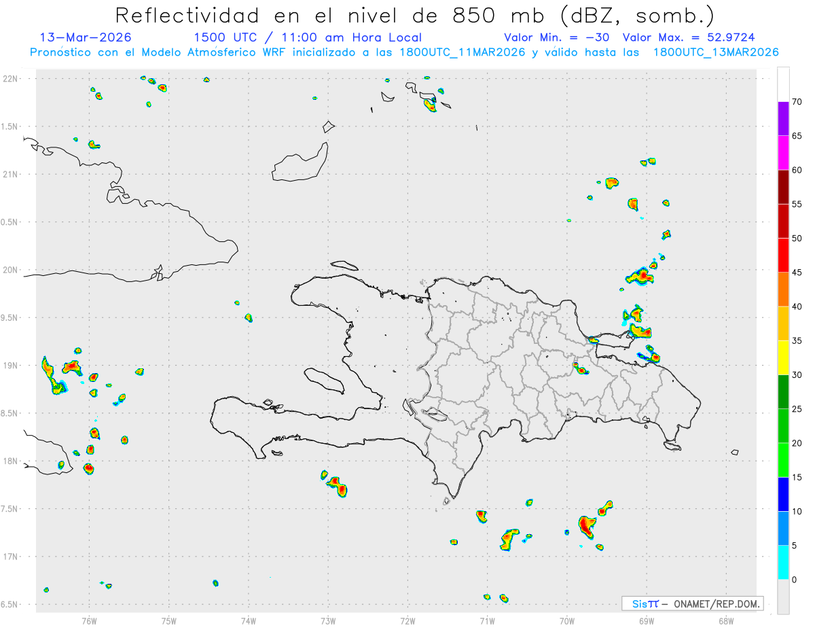The width and height of the screenshot is (815, 630).
Task: Click the colorbar value label '20'
Action: click(797, 443)
